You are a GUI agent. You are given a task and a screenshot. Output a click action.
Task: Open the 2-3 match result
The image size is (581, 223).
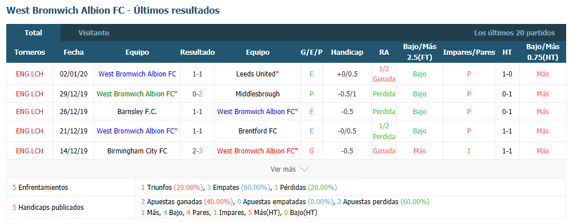pyautogui.click(x=198, y=151)
